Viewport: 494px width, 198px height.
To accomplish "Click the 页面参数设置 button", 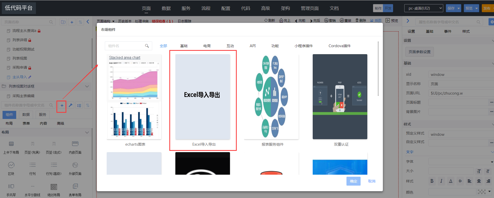I will pos(420,52).
